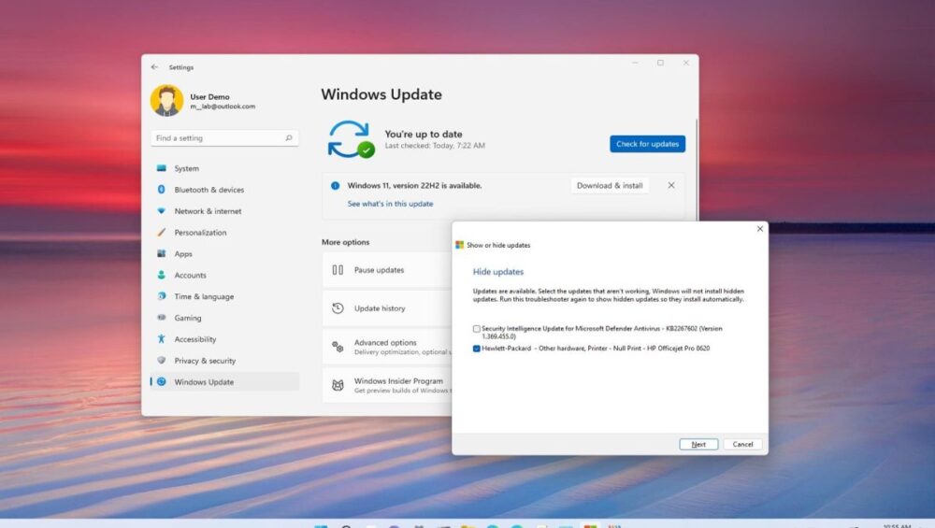Click the Windows Insider Program cat icon
Viewport: 935px width, 528px height.
(x=338, y=385)
